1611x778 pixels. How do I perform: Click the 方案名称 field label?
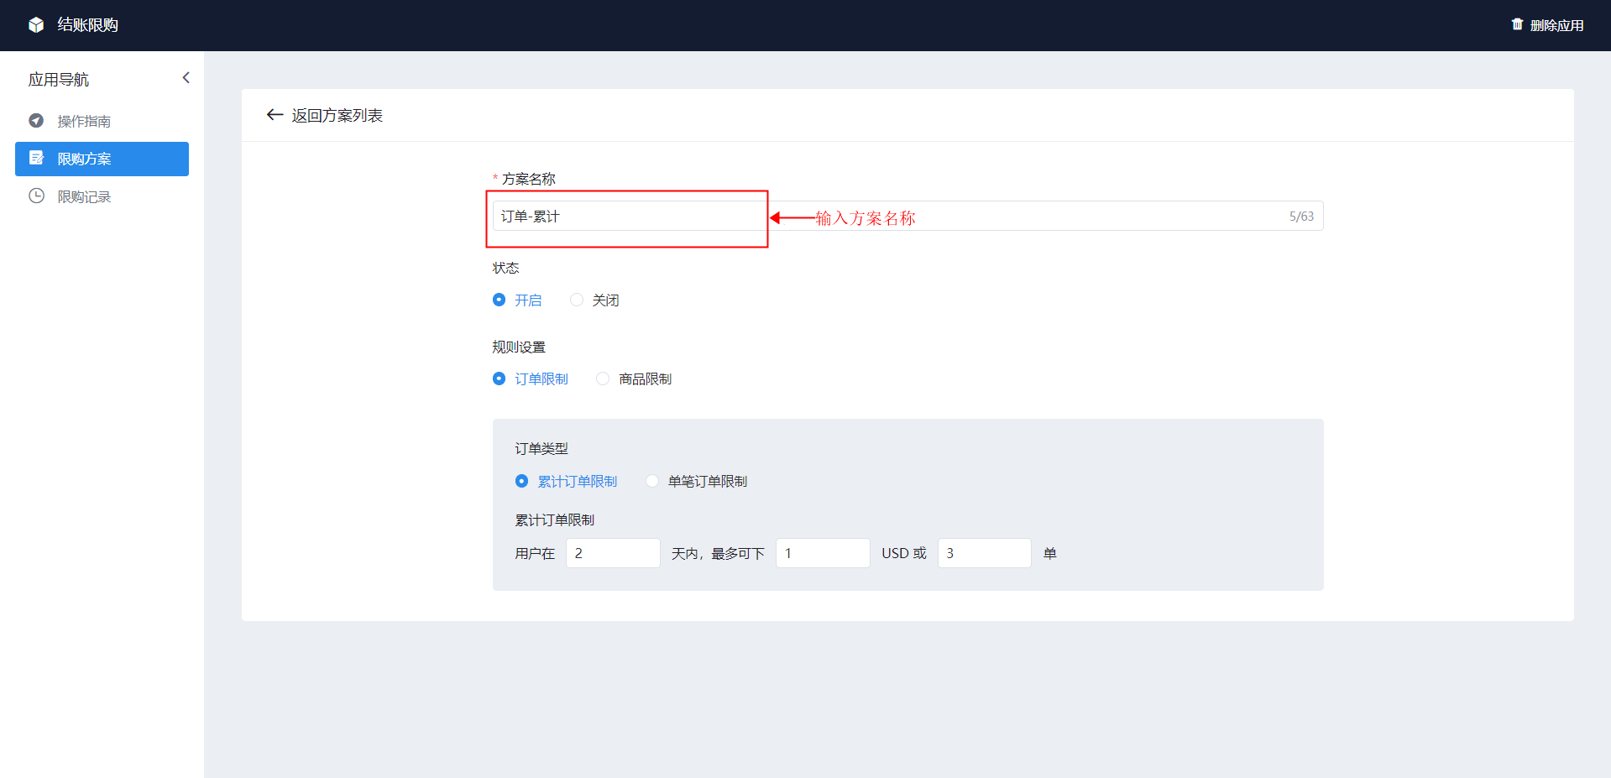click(528, 179)
